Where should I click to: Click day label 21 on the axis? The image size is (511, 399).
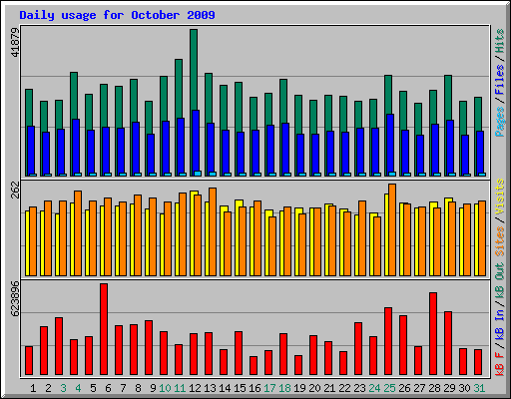point(329,388)
